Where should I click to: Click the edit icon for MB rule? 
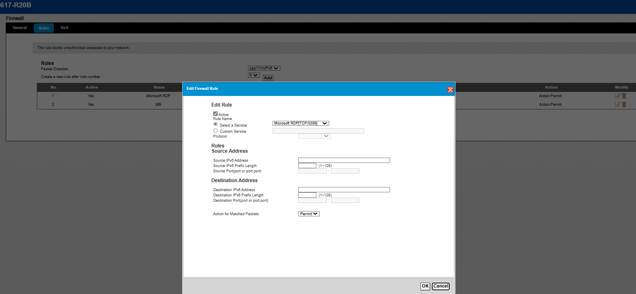pos(618,105)
